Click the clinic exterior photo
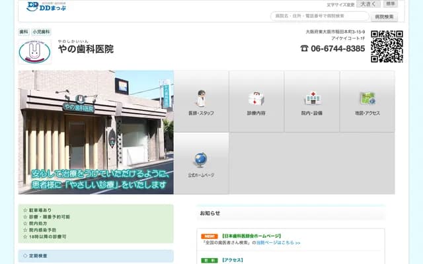Image resolution: width=423 pixels, height=264 pixels. click(96, 132)
